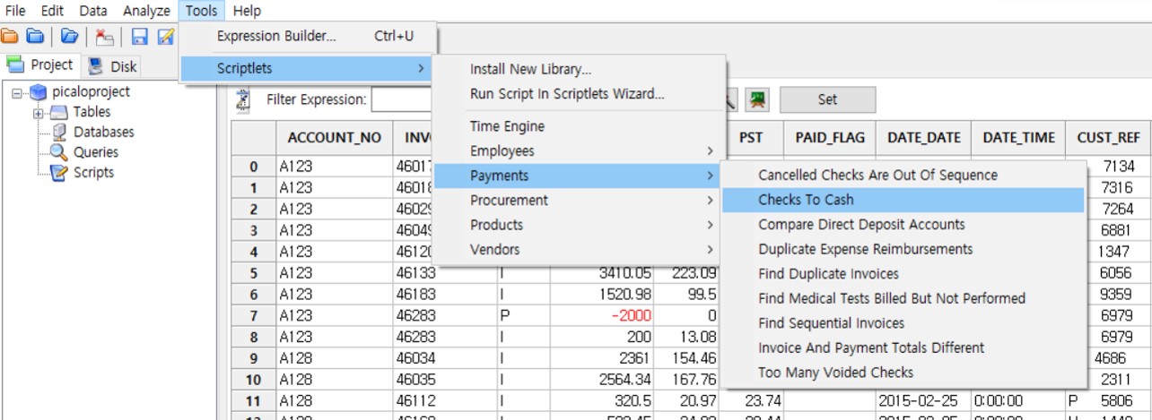Open the Analyze menu
This screenshot has height=420, width=1152.
145,11
